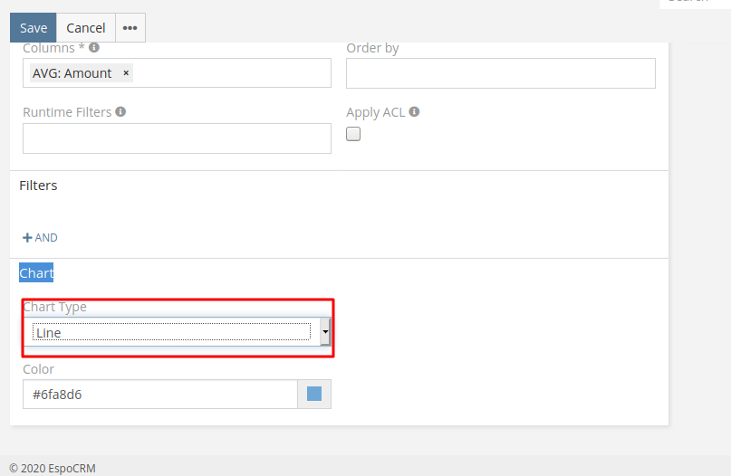Click the AVG: Amount tag text
This screenshot has width=731, height=476.
pos(72,73)
